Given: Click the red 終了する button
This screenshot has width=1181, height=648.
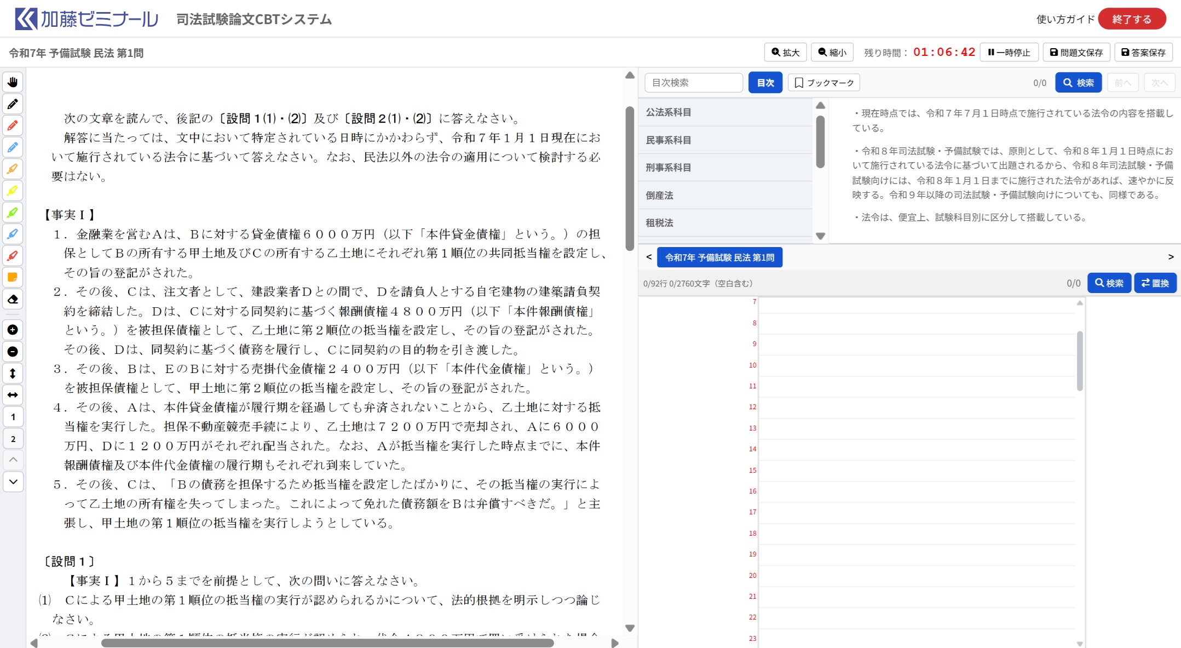Looking at the screenshot, I should (1131, 19).
